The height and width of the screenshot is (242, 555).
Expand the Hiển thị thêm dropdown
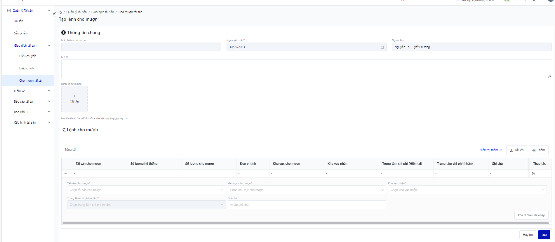pyautogui.click(x=490, y=150)
